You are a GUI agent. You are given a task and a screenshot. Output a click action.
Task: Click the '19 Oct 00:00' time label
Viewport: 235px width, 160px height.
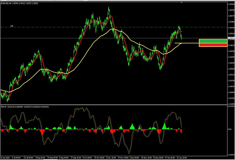[x=99, y=158]
